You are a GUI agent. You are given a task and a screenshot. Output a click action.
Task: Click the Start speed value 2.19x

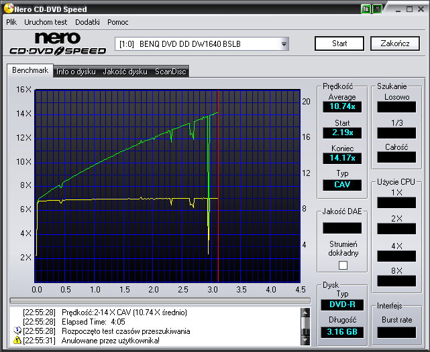[x=342, y=133]
